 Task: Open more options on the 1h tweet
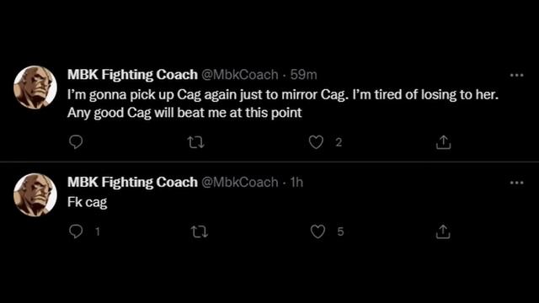tap(516, 183)
